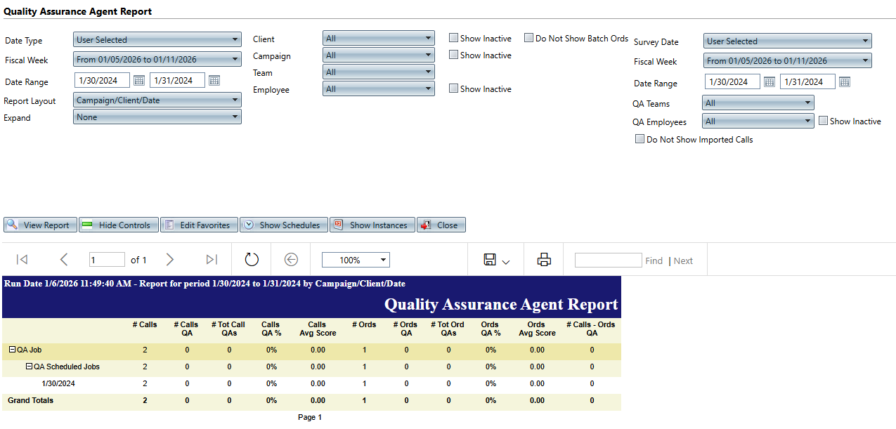Click the back to parent report icon
Viewport: 896px width, 429px height.
coord(291,260)
